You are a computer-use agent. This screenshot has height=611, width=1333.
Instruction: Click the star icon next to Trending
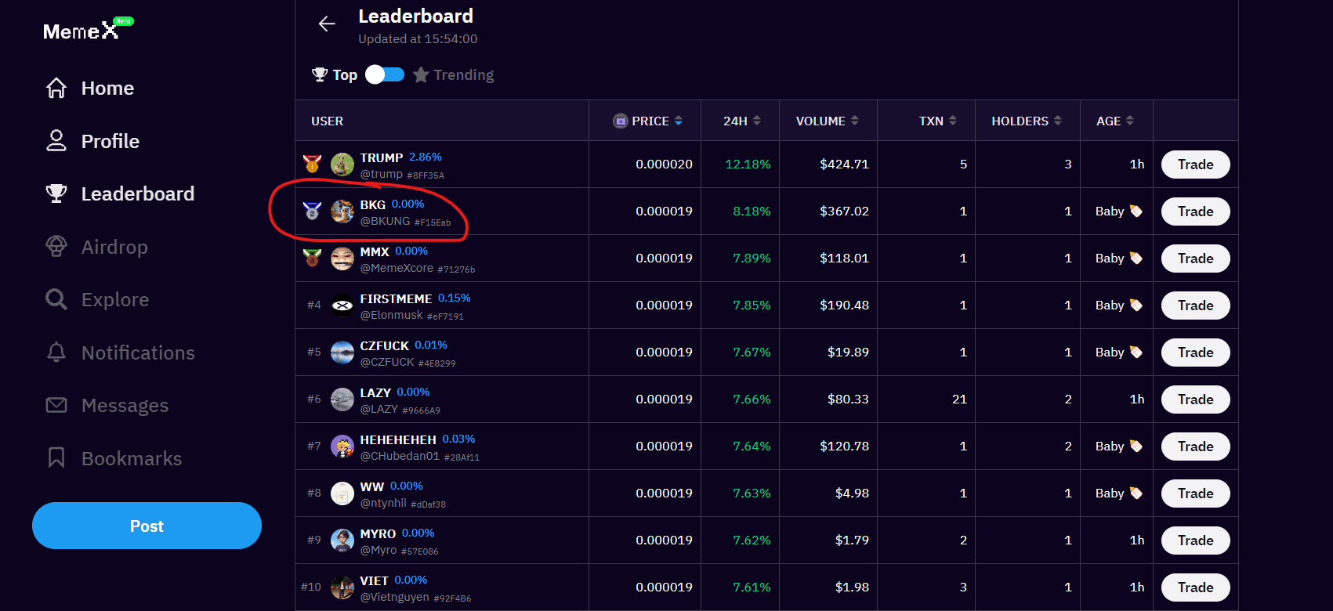click(421, 74)
